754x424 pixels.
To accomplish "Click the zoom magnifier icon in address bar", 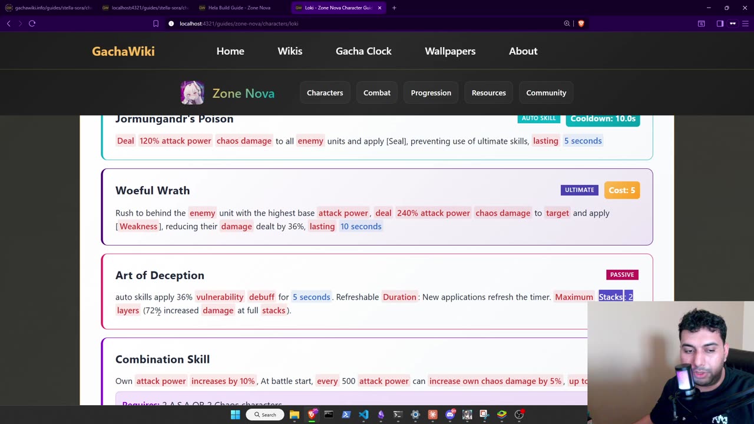I will click(567, 24).
